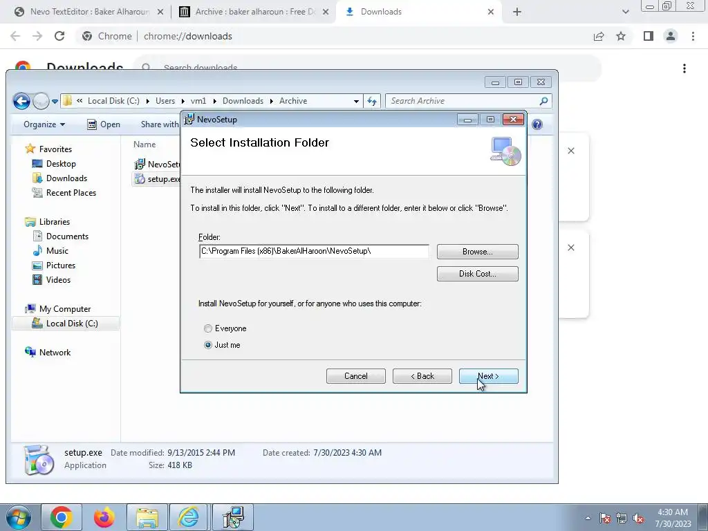
Task: Click the Back button in installer
Action: [x=422, y=376]
